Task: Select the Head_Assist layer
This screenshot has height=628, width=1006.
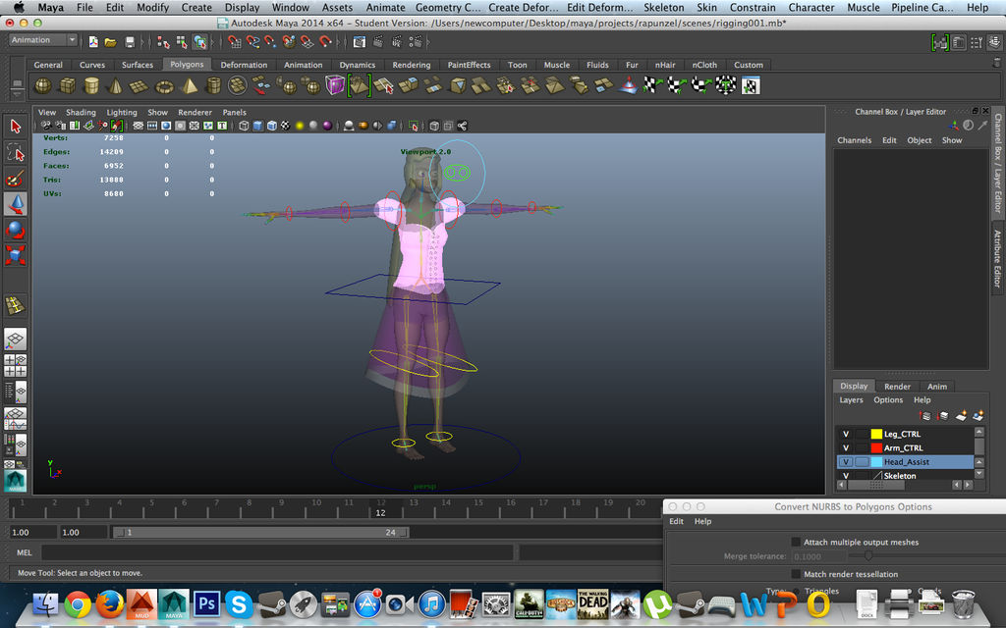Action: [911, 461]
